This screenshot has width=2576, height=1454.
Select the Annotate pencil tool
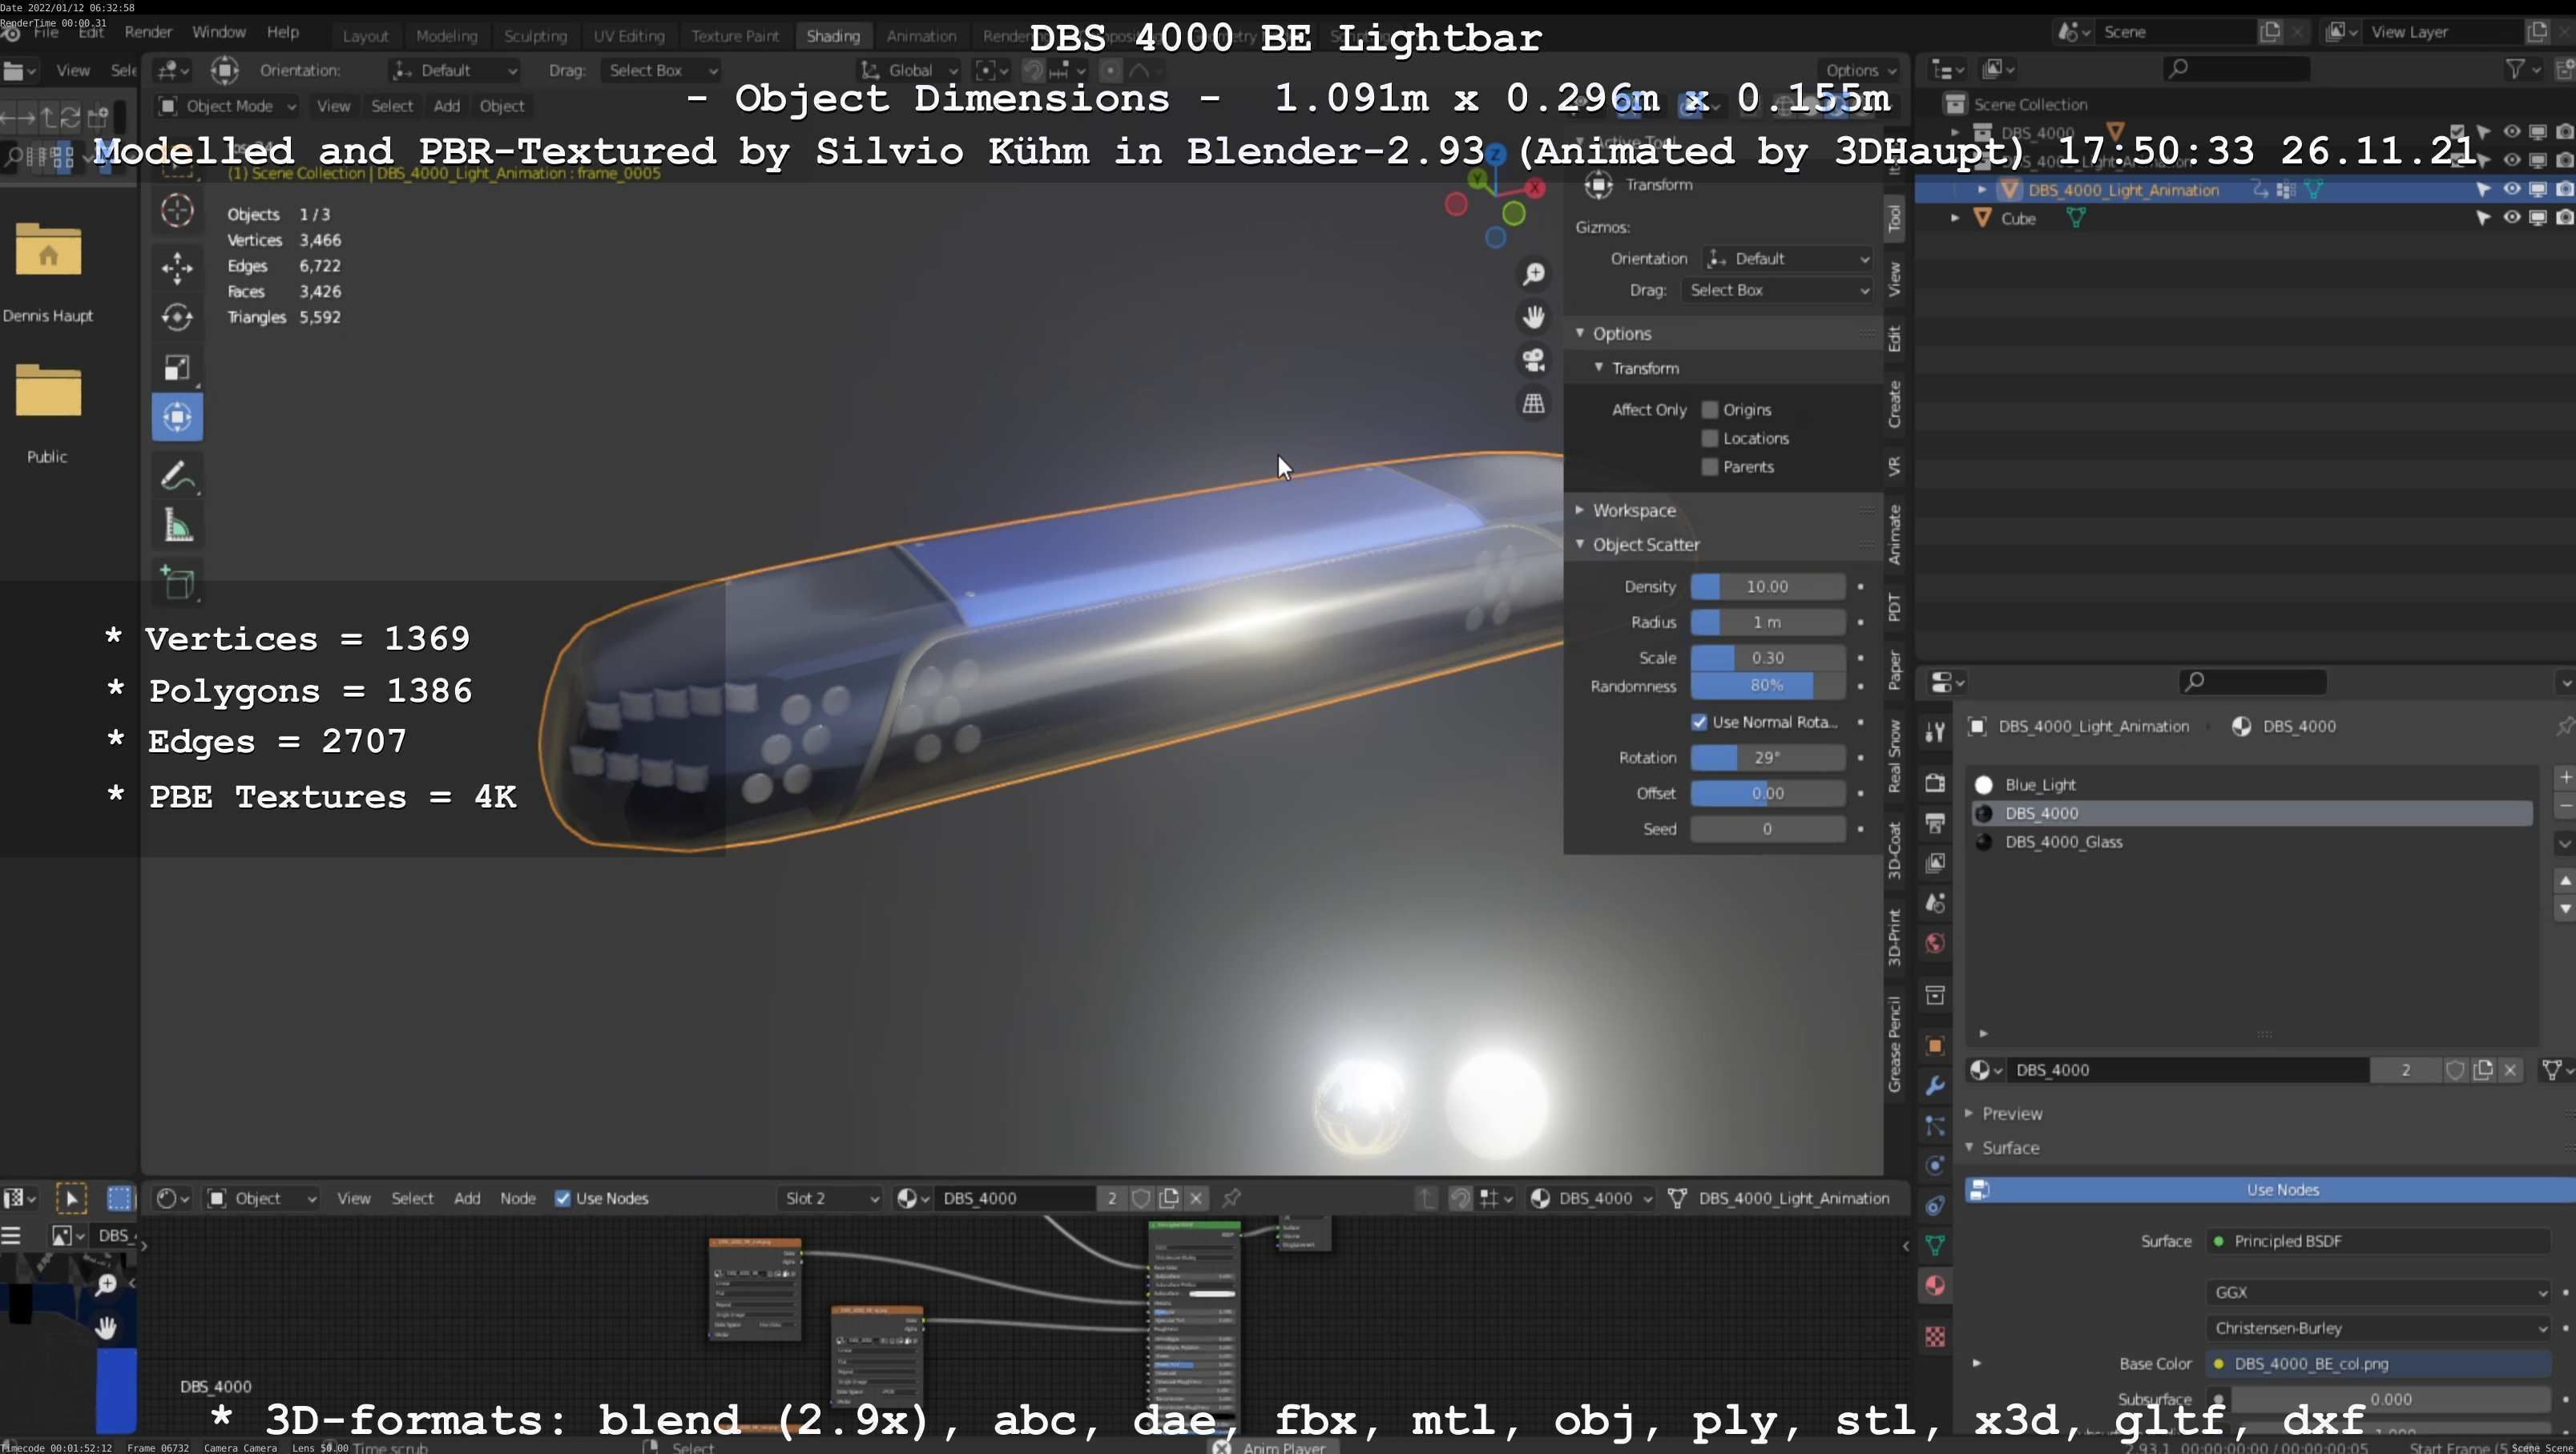(x=177, y=476)
